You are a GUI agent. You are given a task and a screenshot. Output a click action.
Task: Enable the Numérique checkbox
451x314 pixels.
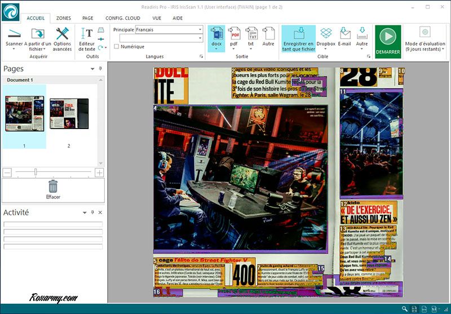(117, 47)
